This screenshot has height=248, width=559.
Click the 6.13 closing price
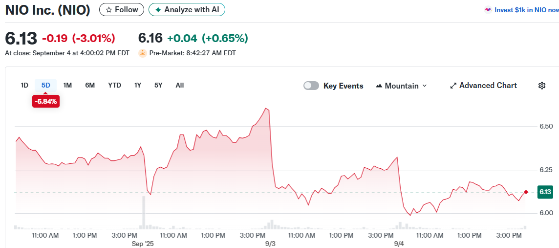click(21, 38)
